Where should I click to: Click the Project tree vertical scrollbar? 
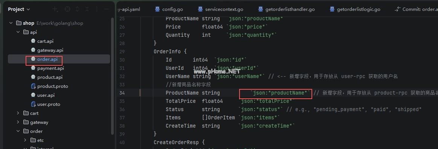[x=112, y=75]
